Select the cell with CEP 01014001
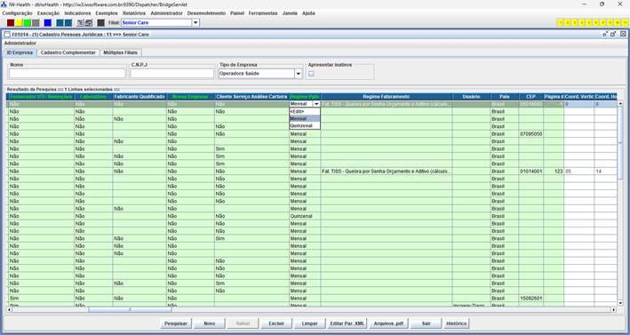The height and width of the screenshot is (335, 630). point(530,171)
